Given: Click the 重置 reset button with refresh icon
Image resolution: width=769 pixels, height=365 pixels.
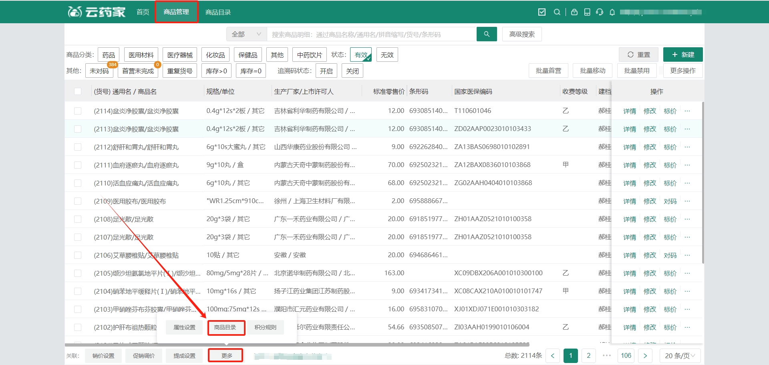Looking at the screenshot, I should [638, 54].
